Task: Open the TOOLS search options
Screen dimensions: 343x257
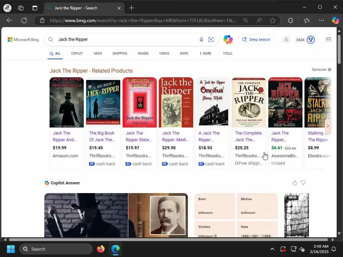Action: click(x=227, y=54)
